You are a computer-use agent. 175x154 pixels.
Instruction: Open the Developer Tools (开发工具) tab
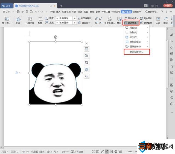tap(106, 12)
